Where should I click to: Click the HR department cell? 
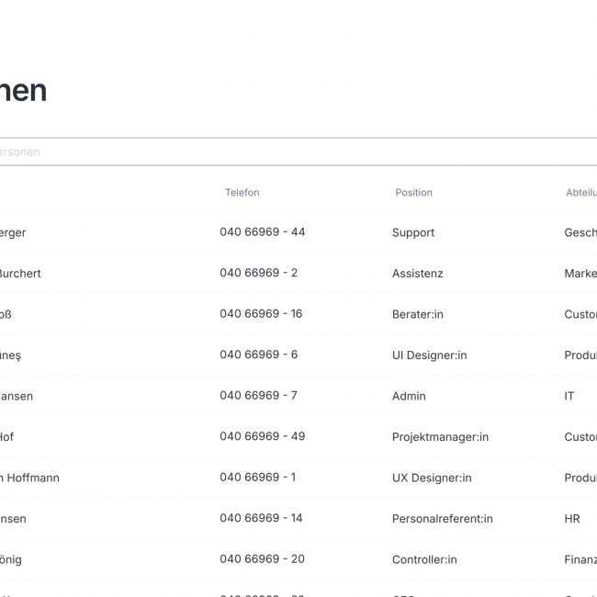click(x=571, y=519)
